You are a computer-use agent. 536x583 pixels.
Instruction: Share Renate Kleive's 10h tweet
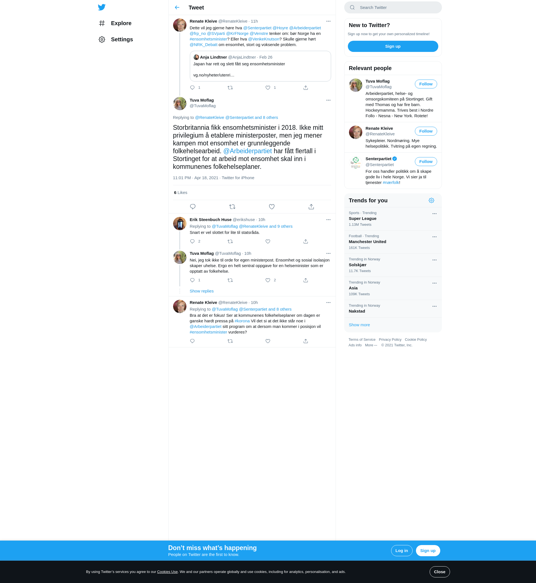(306, 341)
